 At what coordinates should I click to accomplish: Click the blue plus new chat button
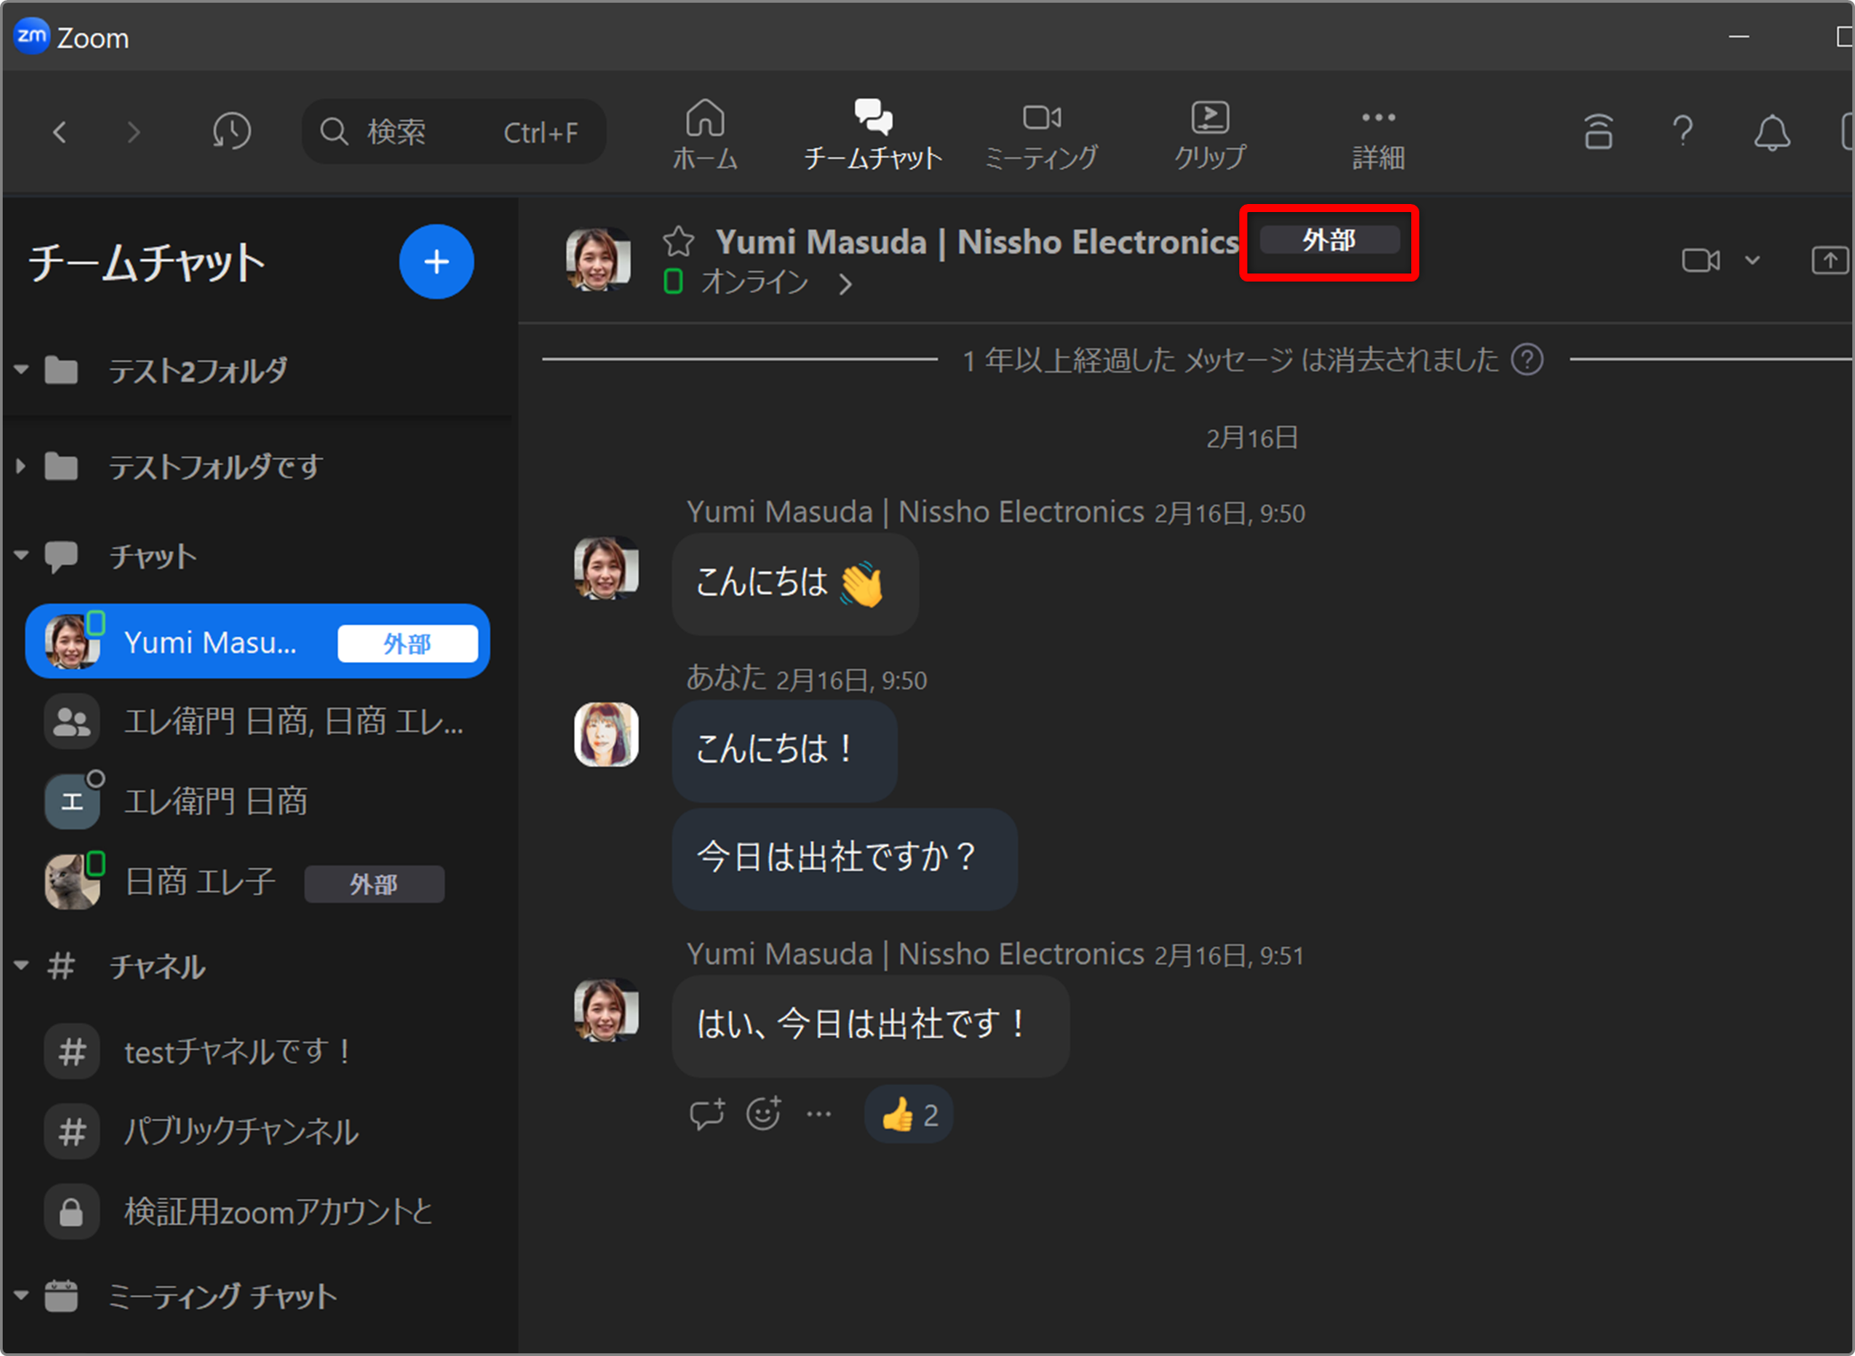pyautogui.click(x=437, y=262)
